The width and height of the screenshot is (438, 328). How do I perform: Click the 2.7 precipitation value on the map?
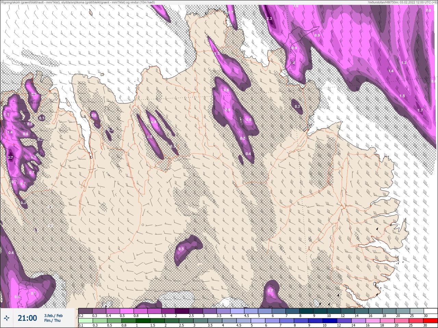point(10,157)
